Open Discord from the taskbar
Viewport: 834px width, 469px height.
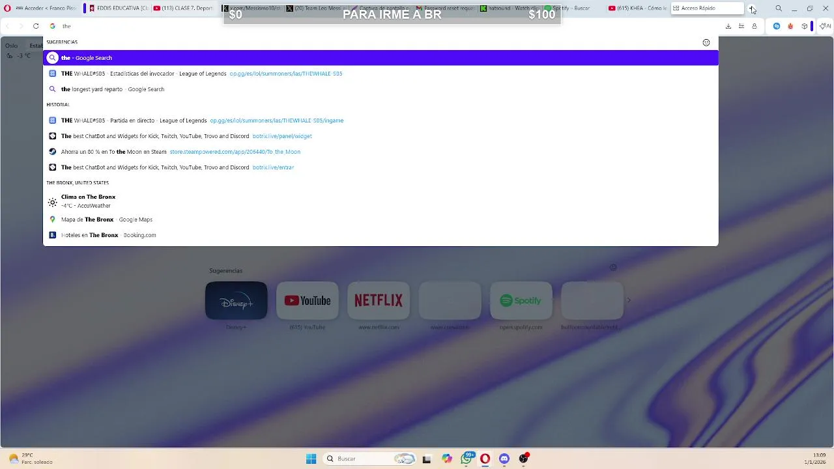(x=504, y=459)
